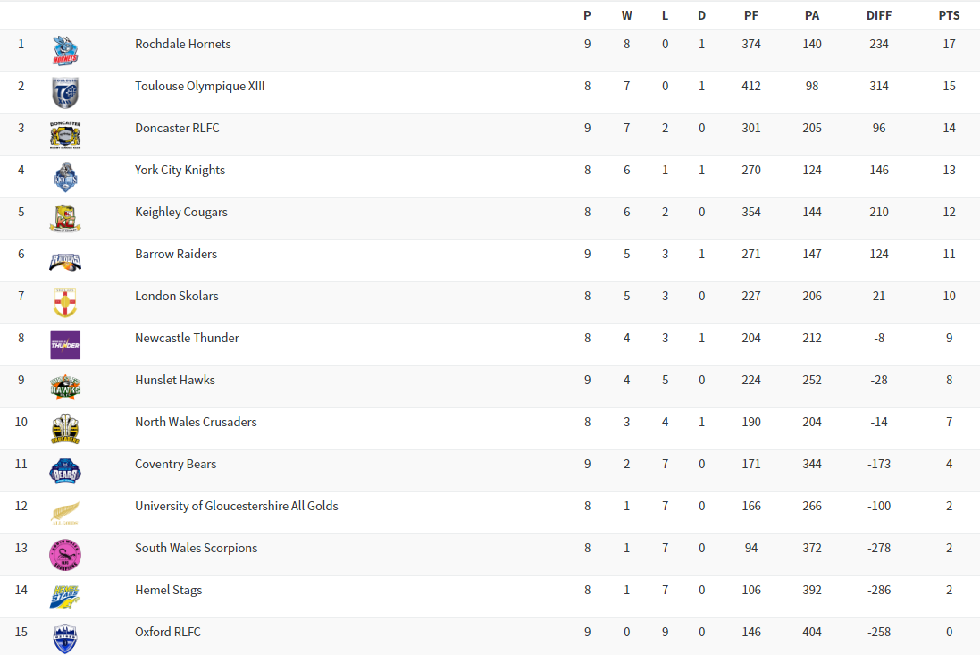Sort table by PTS column header

click(x=949, y=15)
